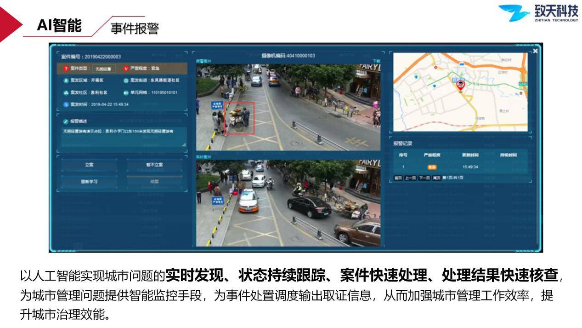Viewport: 582px width, 328px height.
Task: Open the case type dropdown box
Action: [x=104, y=69]
